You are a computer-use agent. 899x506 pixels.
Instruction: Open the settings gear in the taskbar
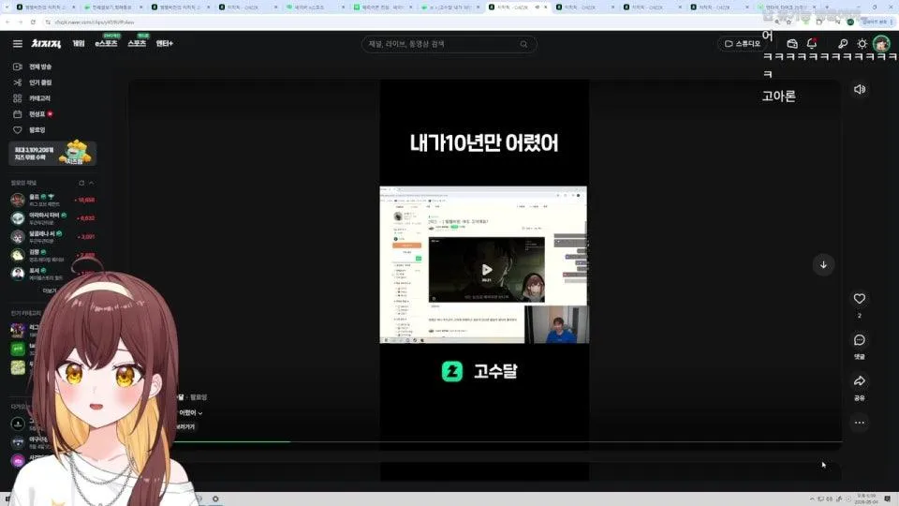click(x=215, y=499)
